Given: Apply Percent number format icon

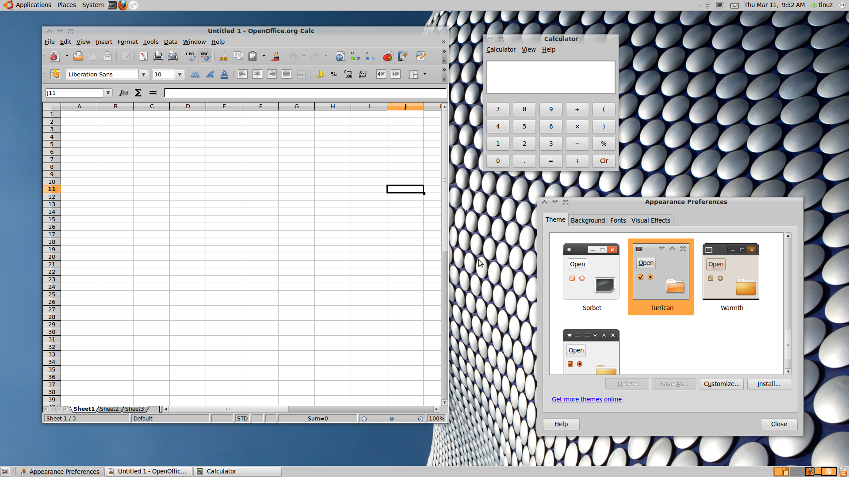Looking at the screenshot, I should [x=334, y=74].
